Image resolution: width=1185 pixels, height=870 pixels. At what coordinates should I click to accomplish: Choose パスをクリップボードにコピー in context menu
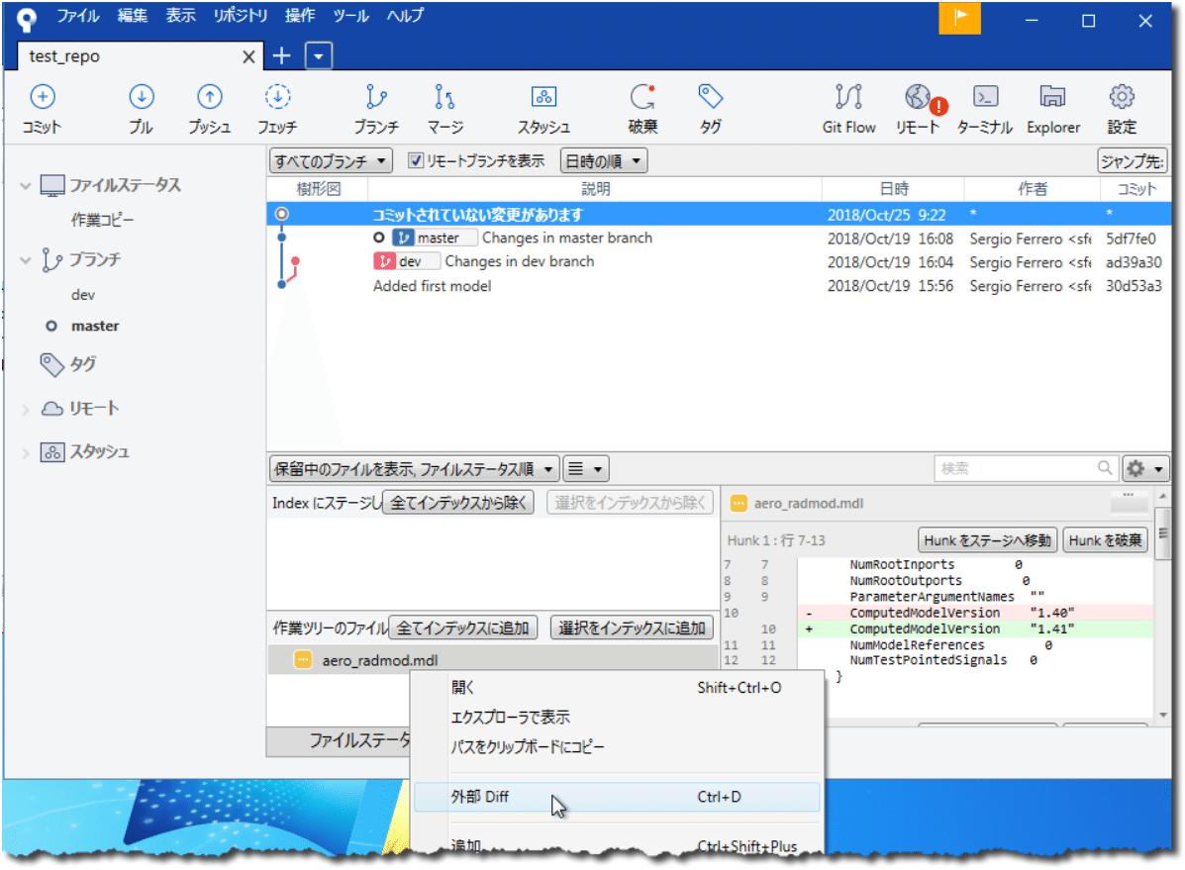617,747
